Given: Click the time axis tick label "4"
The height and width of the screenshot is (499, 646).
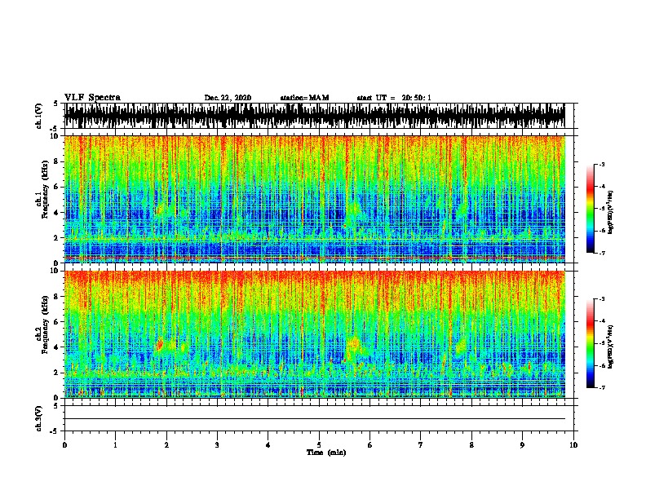Looking at the screenshot, I should click(268, 445).
